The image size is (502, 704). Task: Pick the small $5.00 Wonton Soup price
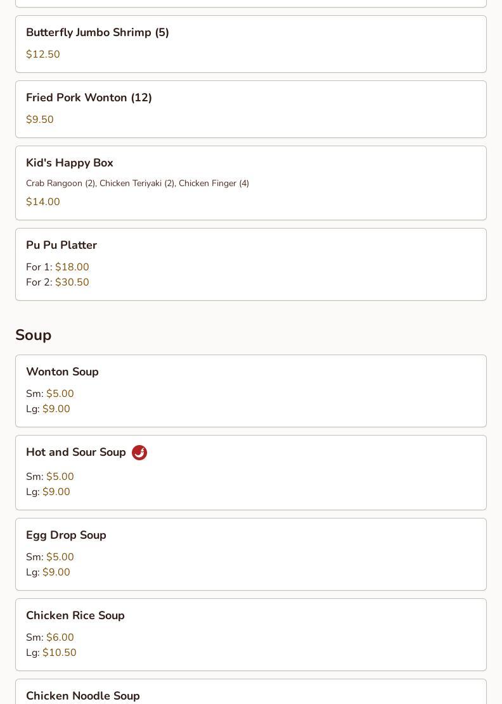[60, 394]
